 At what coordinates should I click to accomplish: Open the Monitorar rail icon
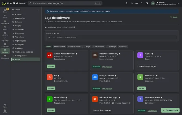(x=5, y=34)
